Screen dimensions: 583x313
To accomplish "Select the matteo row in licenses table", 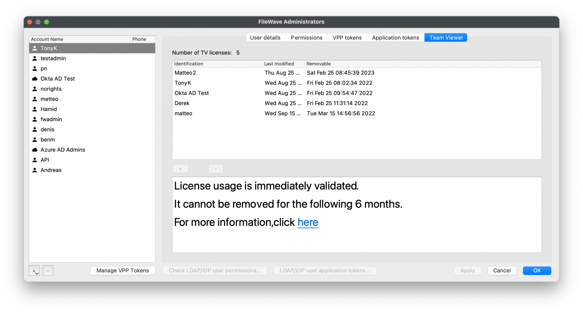I will tap(357, 113).
